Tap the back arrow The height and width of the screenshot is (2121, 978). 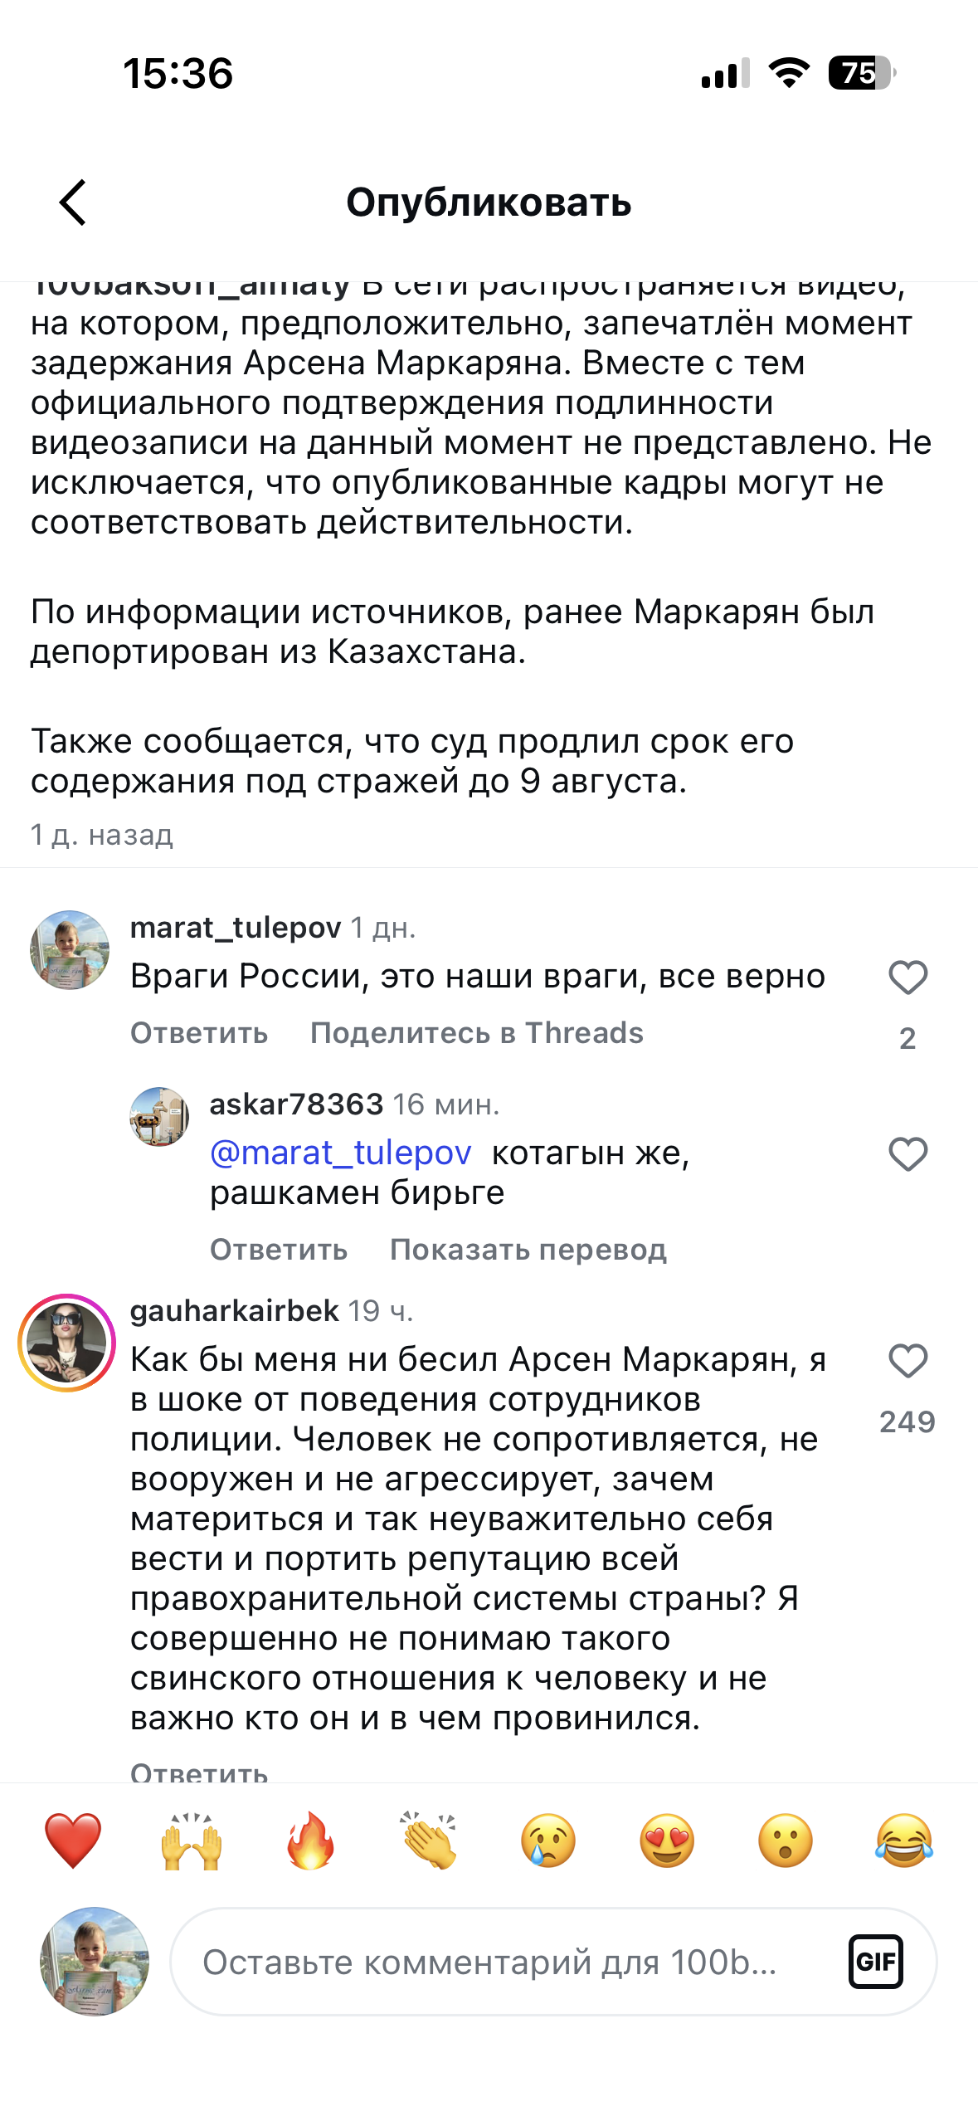pos(73,202)
